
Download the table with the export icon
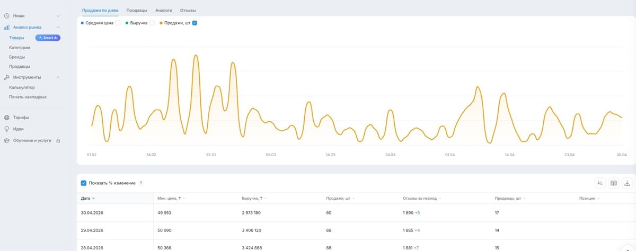(628, 183)
